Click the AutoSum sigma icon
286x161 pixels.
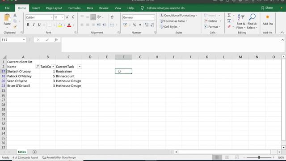pyautogui.click(x=229, y=15)
